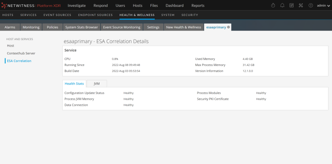
Task: Switch to the Event Source Monitoring tab
Action: (122, 27)
